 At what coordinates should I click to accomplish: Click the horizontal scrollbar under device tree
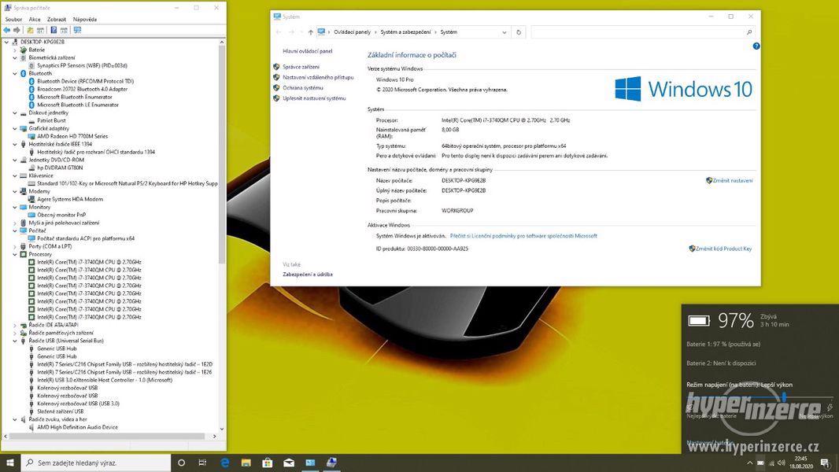click(x=107, y=436)
